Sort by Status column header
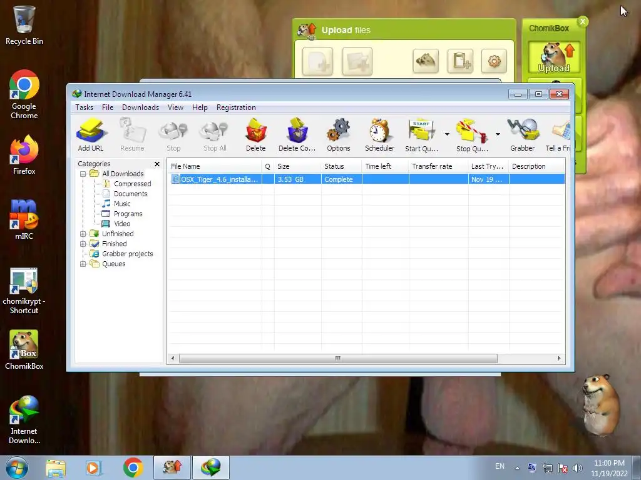The width and height of the screenshot is (641, 480). point(341,166)
